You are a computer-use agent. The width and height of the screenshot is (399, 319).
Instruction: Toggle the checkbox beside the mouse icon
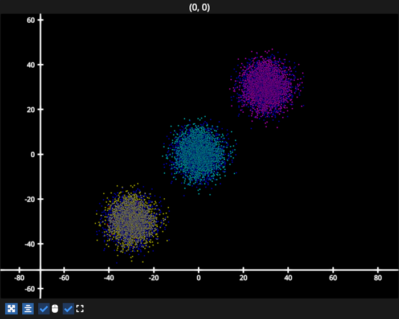[x=44, y=309]
